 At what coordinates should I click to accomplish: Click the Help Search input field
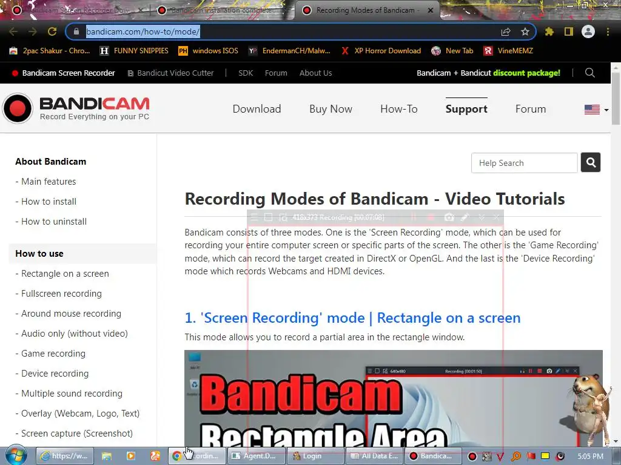525,162
